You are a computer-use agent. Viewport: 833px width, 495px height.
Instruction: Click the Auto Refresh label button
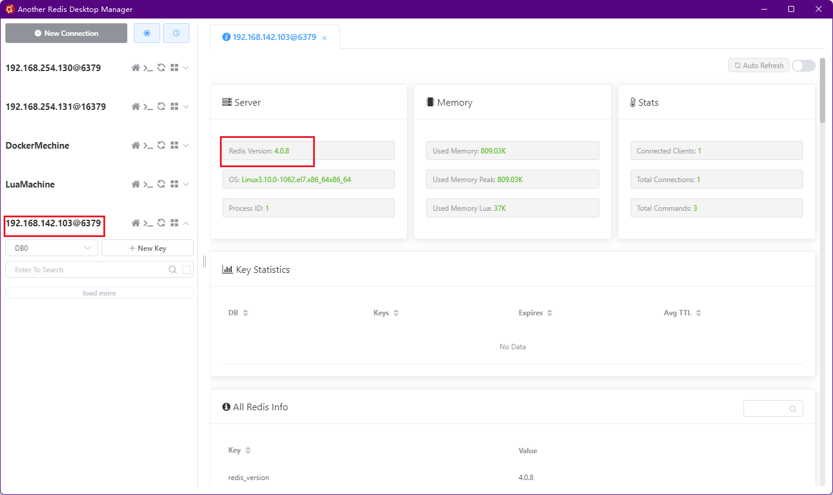coord(759,66)
